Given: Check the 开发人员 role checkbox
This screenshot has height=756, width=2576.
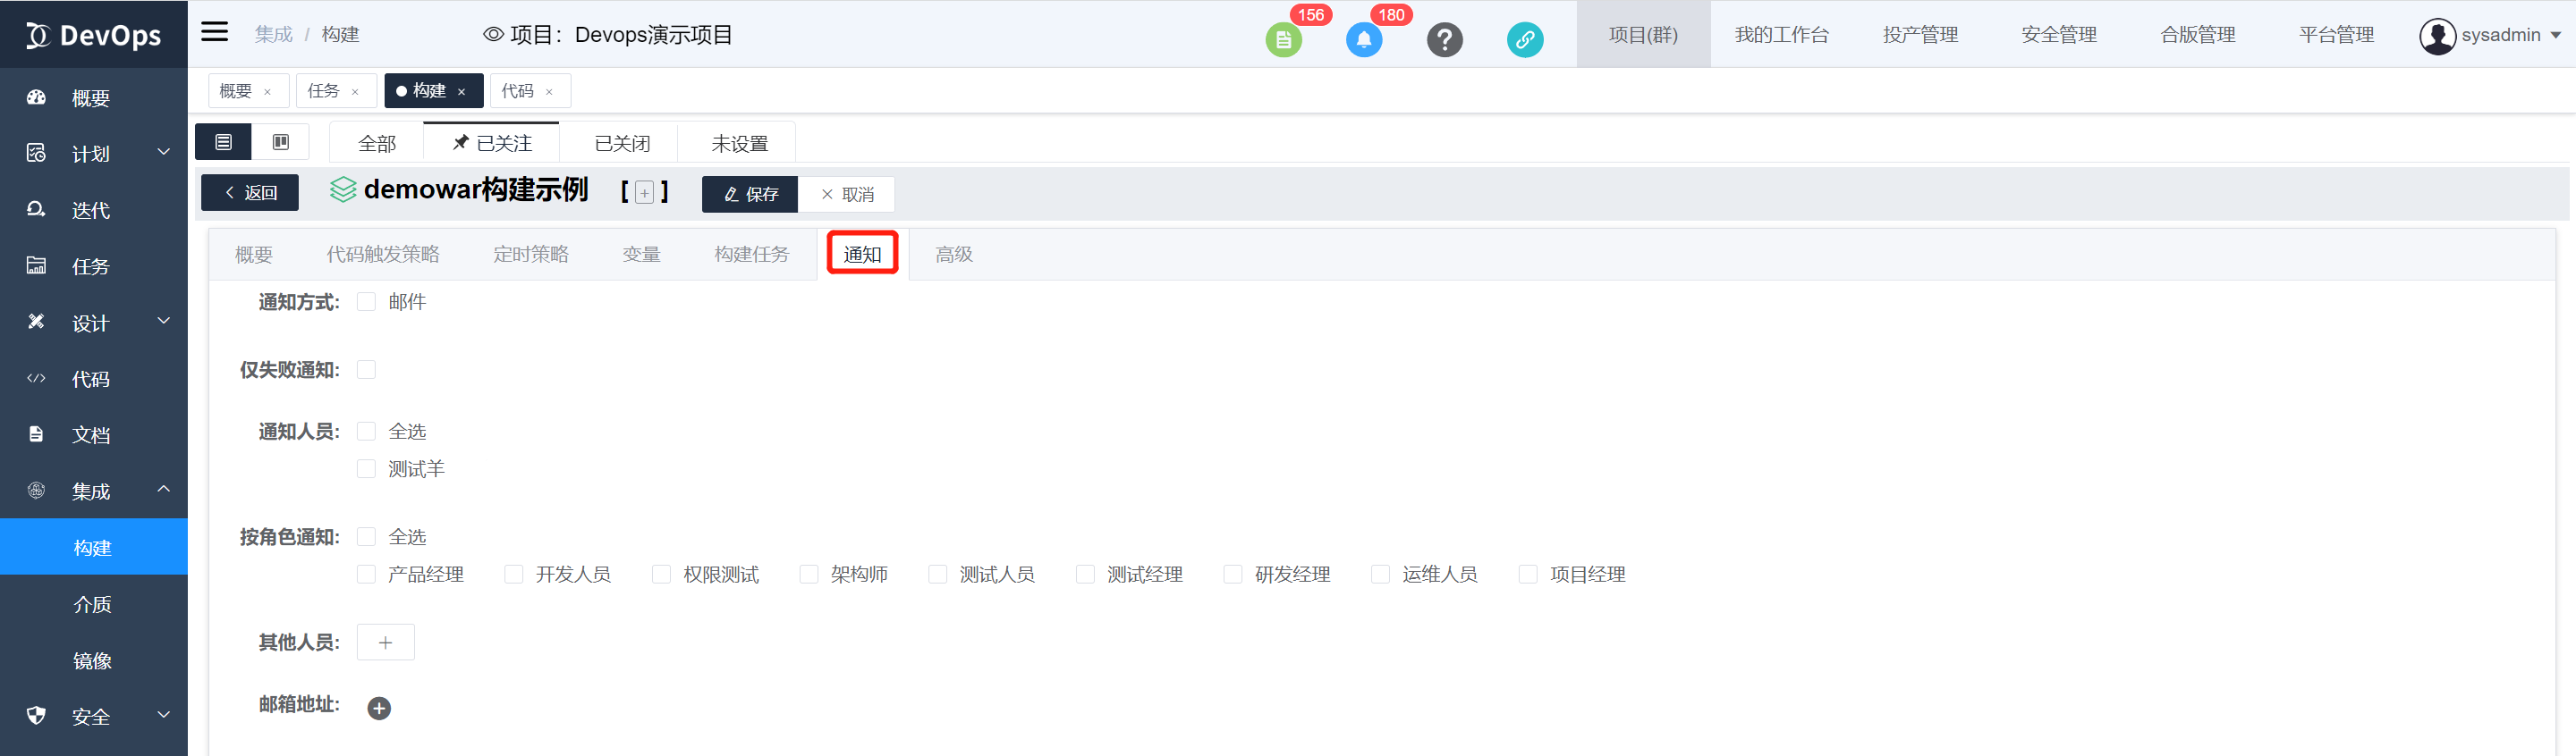Looking at the screenshot, I should [x=514, y=575].
